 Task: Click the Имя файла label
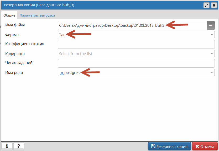click(x=15, y=25)
